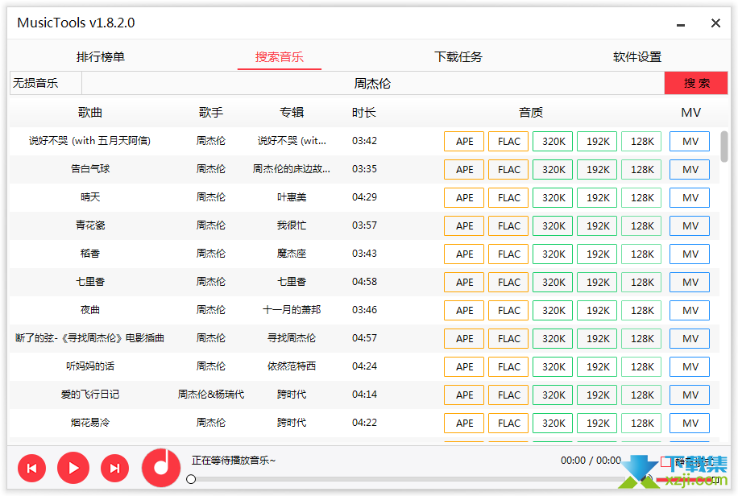Open the MV for 告白气球

(x=690, y=169)
